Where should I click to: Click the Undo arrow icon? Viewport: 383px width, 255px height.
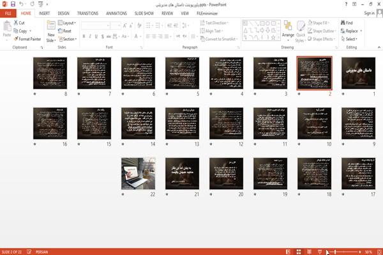[x=21, y=4]
